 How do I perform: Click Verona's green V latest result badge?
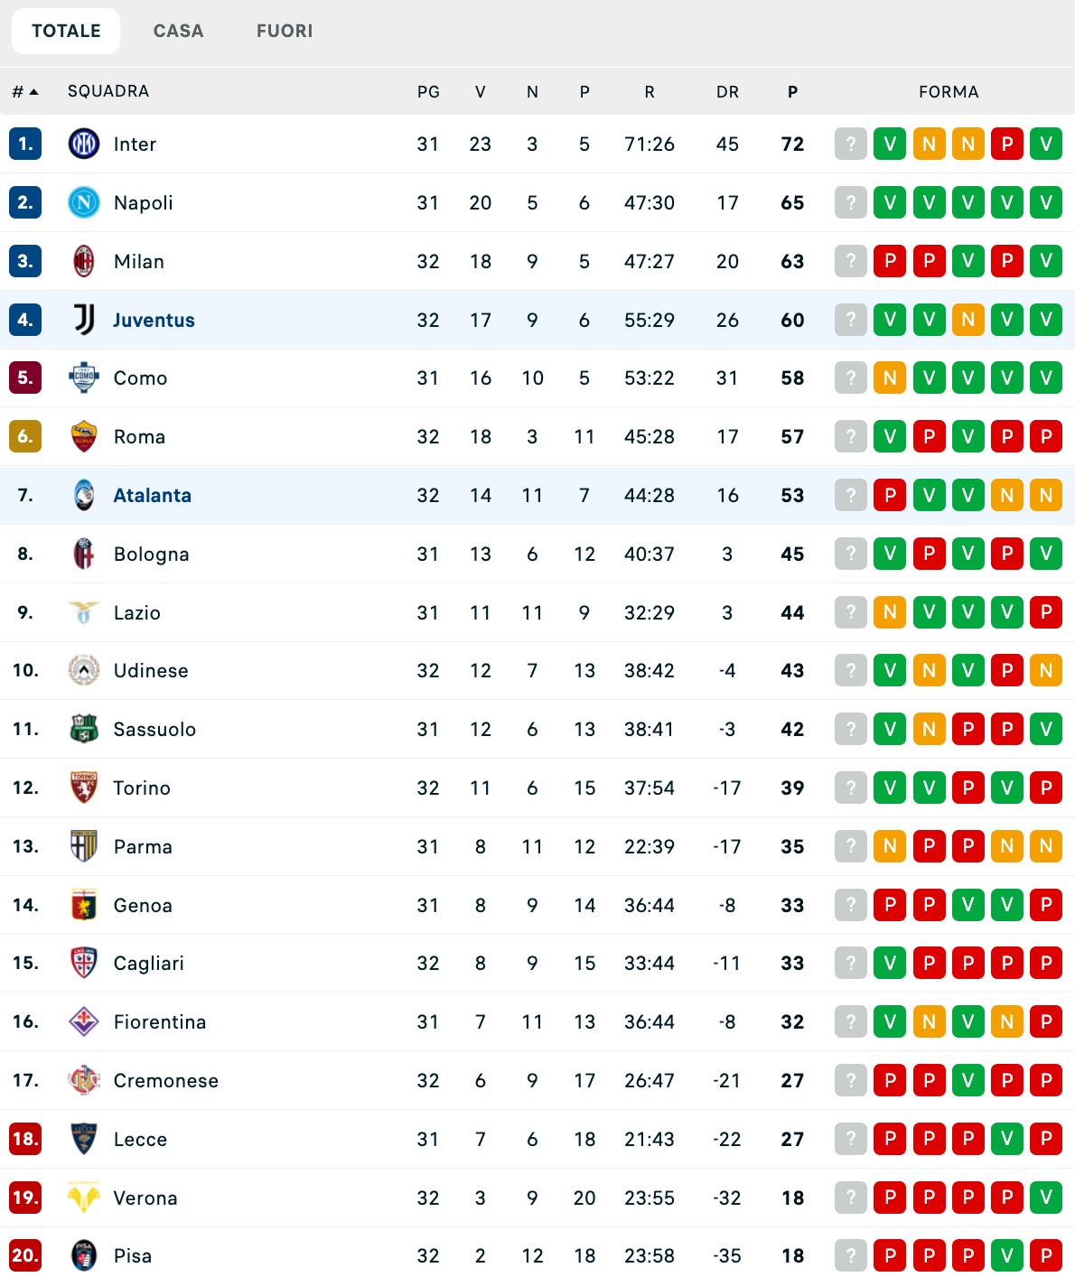click(1046, 1198)
